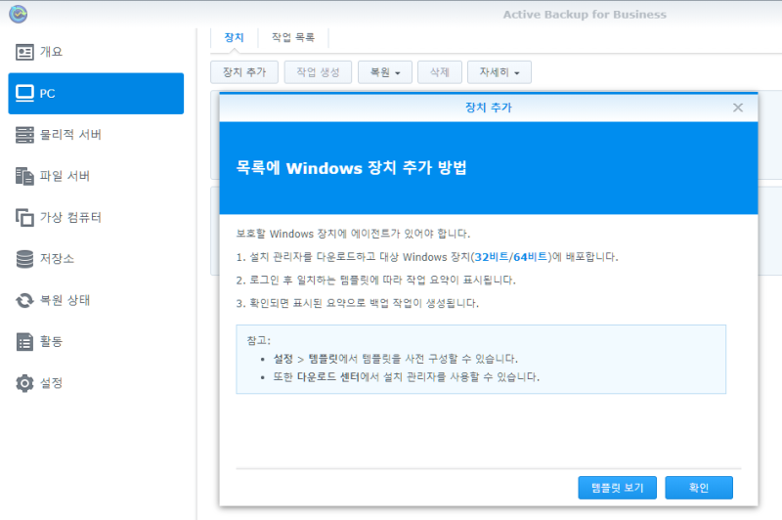Viewport: 782px width, 520px height.
Task: Confirm with the 확인 button
Action: pyautogui.click(x=699, y=488)
